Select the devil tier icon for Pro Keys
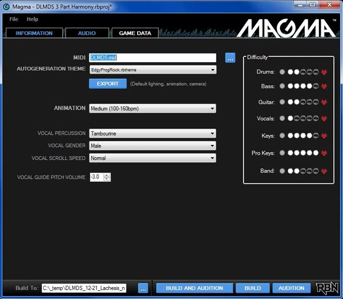This screenshot has width=343, height=299. click(324, 153)
